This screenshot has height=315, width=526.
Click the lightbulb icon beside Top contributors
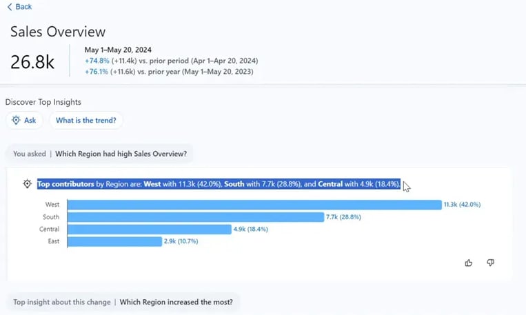(x=27, y=184)
